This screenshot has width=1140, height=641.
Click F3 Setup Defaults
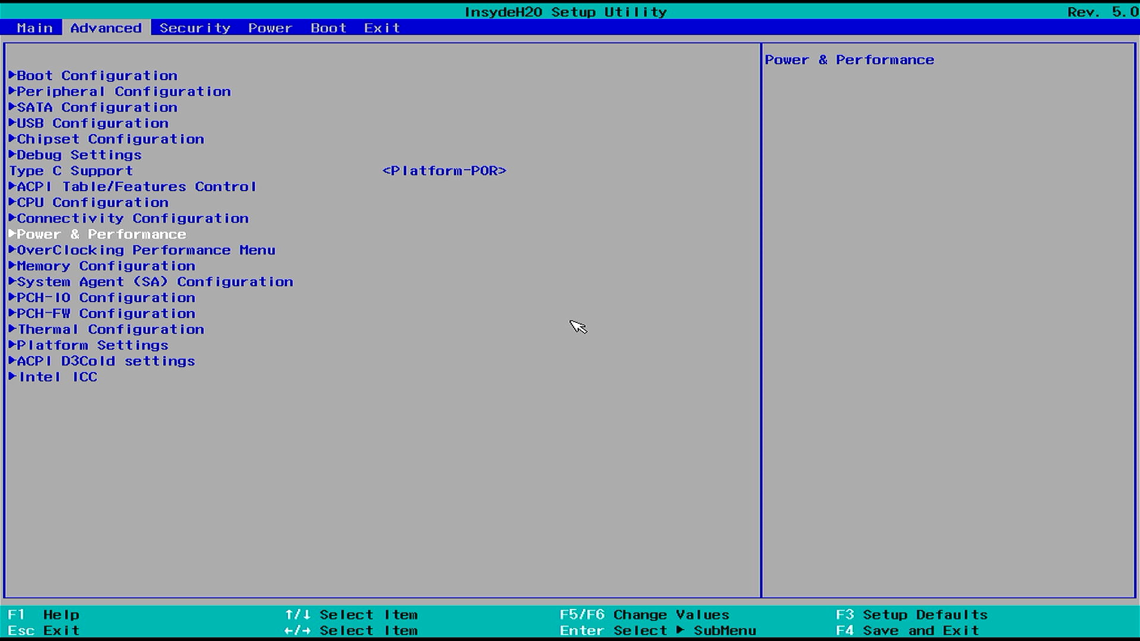[912, 615]
